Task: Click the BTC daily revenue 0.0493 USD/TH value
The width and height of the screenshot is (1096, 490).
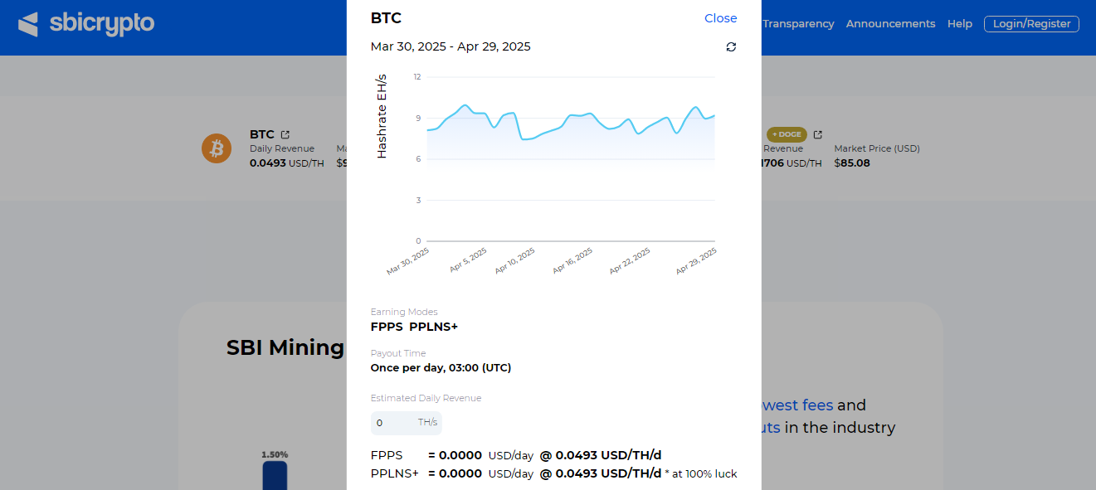Action: [x=287, y=163]
